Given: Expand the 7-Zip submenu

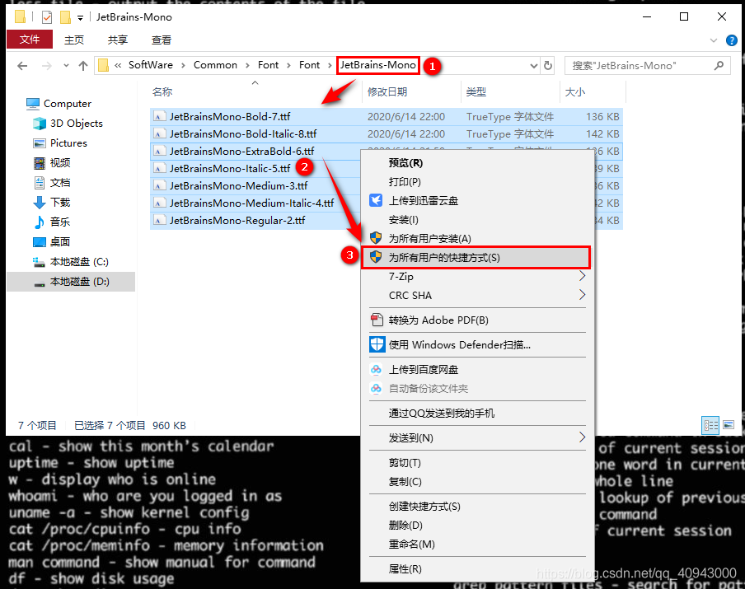Looking at the screenshot, I should [x=477, y=277].
